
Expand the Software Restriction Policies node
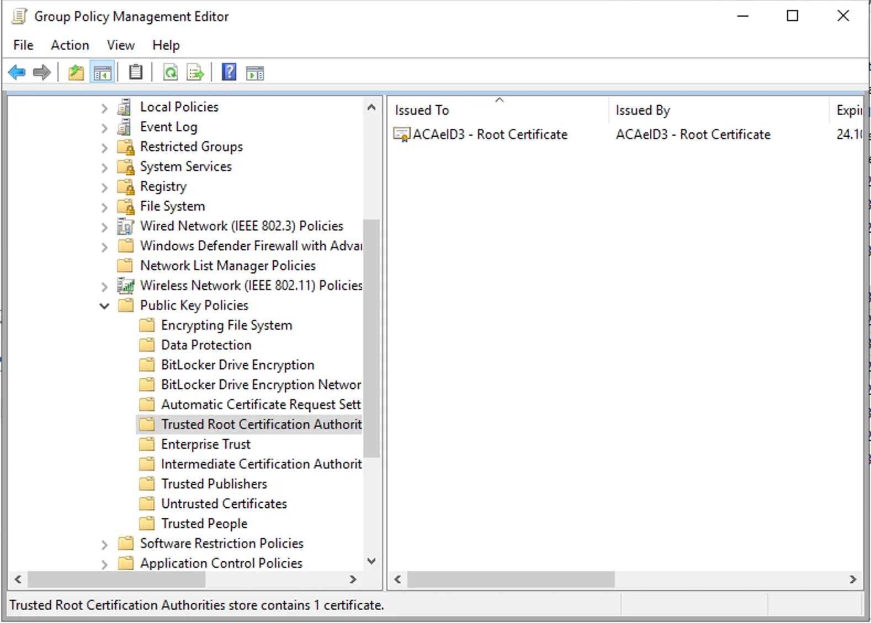[x=104, y=545]
